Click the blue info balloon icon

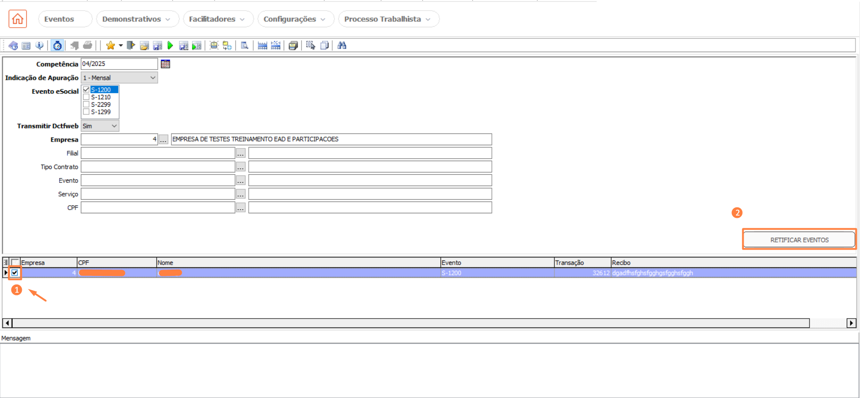coord(40,45)
